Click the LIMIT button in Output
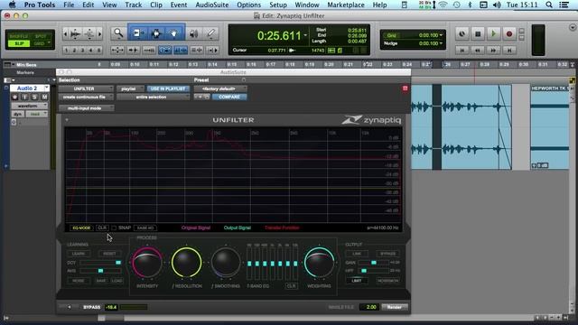 pyautogui.click(x=357, y=281)
